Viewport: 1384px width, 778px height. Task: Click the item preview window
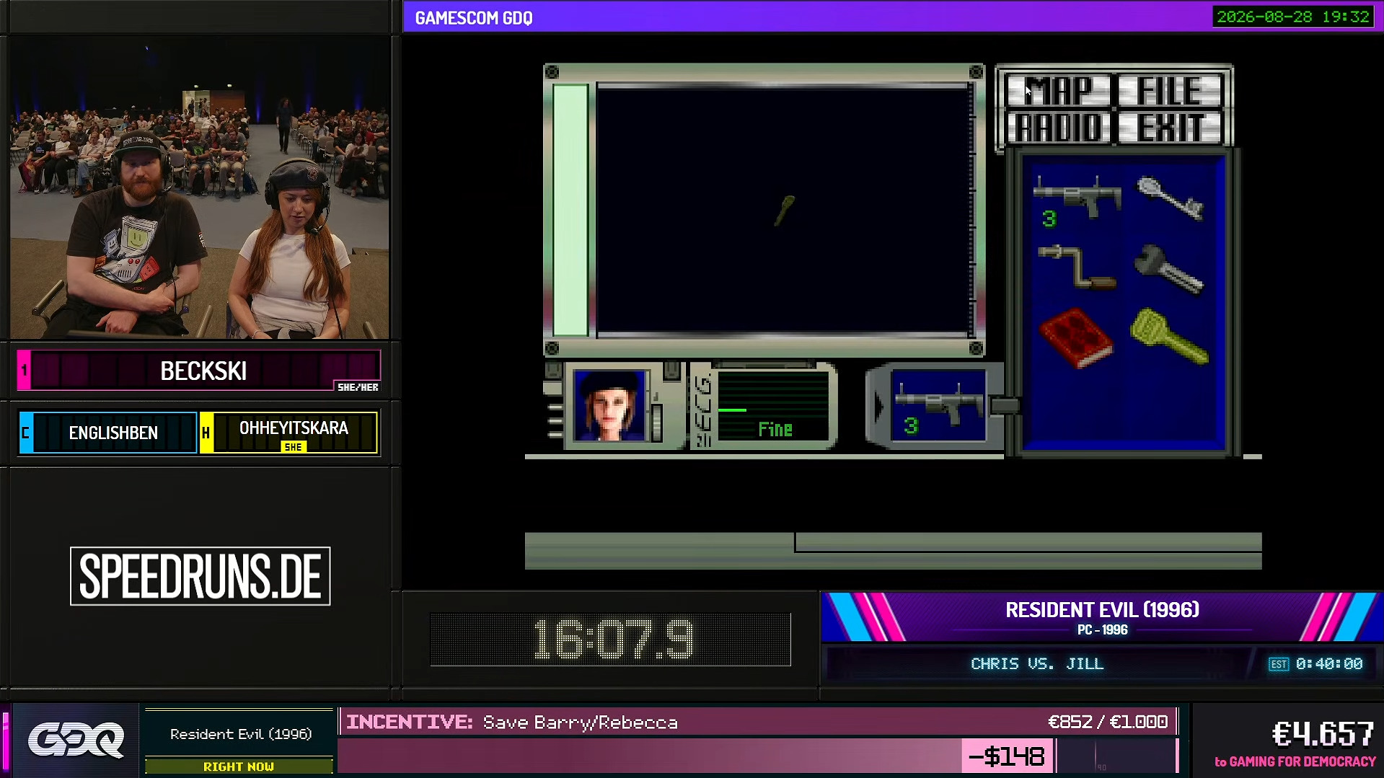(783, 210)
